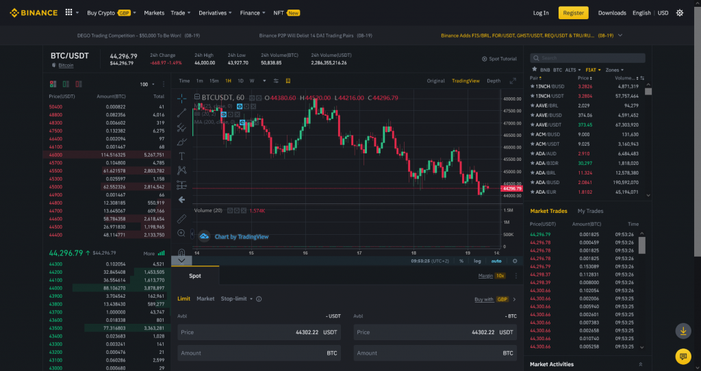Click the Bitcoin link under BTC/USDT
Image resolution: width=701 pixels, height=371 pixels.
66,65
